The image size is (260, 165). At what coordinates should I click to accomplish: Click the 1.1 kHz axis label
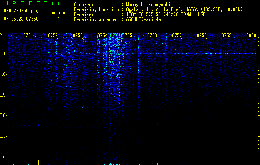tap(3, 54)
